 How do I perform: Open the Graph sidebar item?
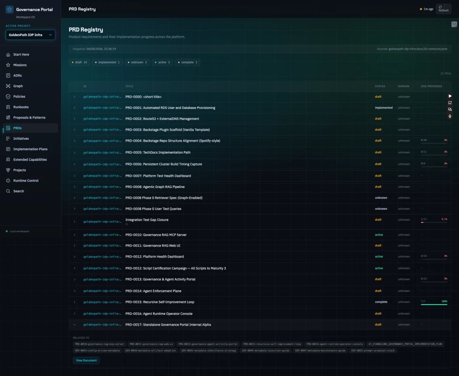pyautogui.click(x=30, y=86)
